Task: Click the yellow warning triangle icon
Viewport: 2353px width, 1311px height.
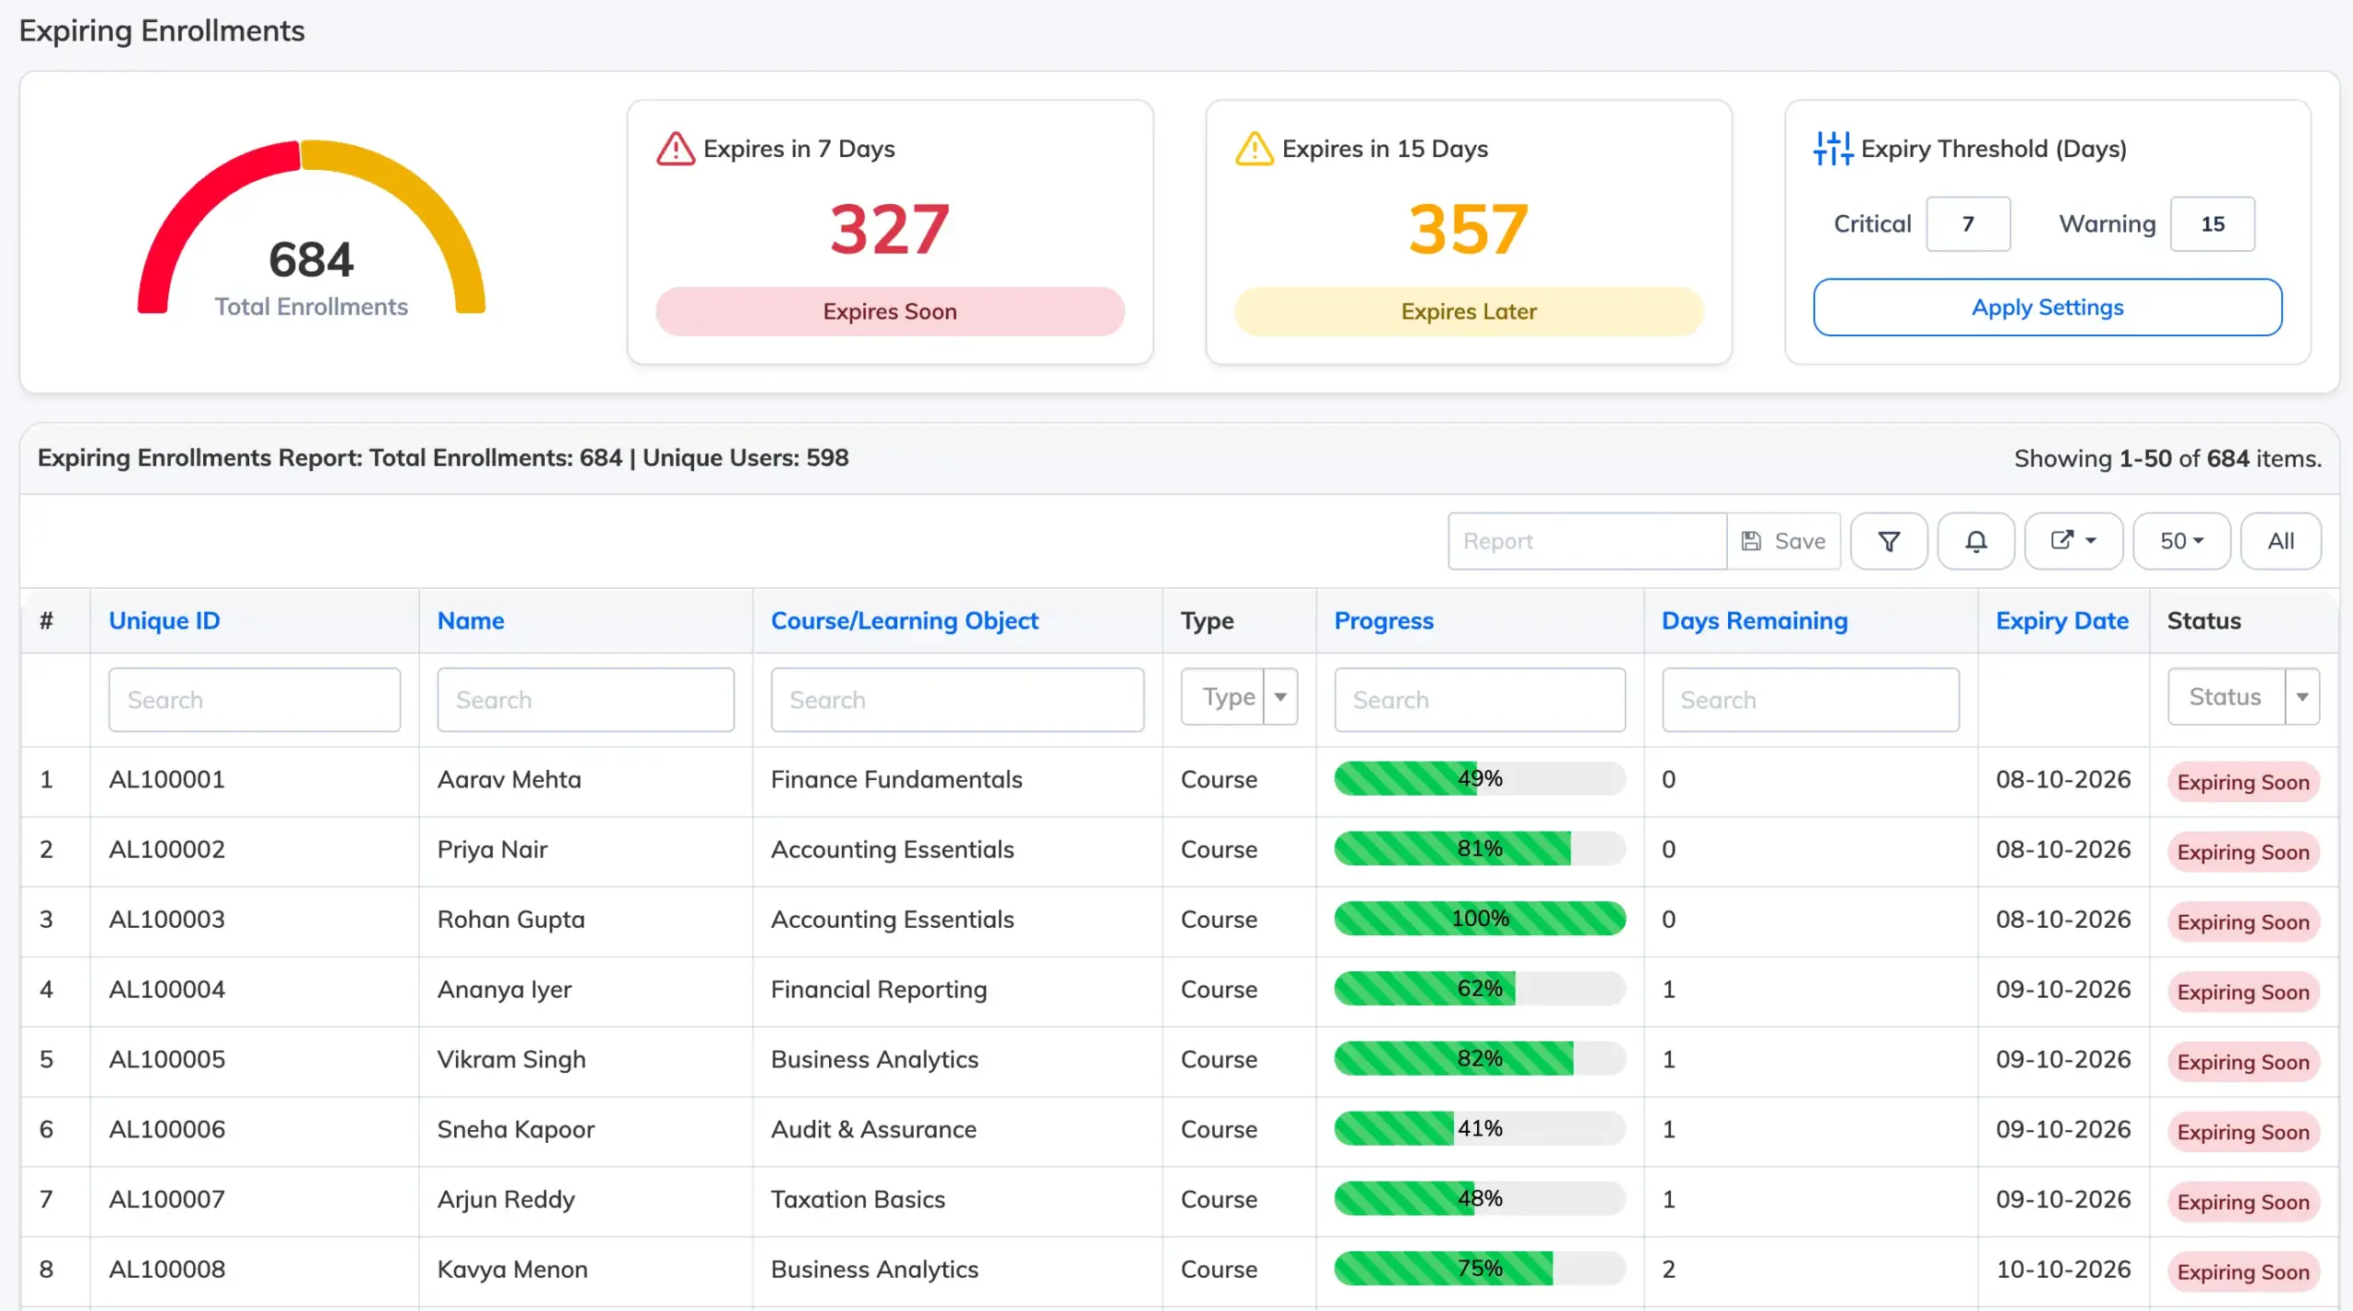Action: (1255, 149)
